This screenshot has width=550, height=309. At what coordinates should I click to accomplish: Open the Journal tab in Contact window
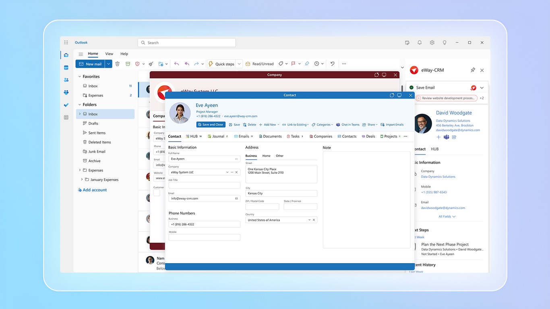(218, 136)
